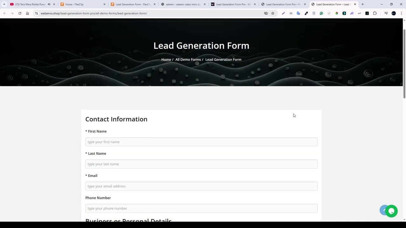Open the browser home page
Screen dimensions: 406x228
coord(27,13)
